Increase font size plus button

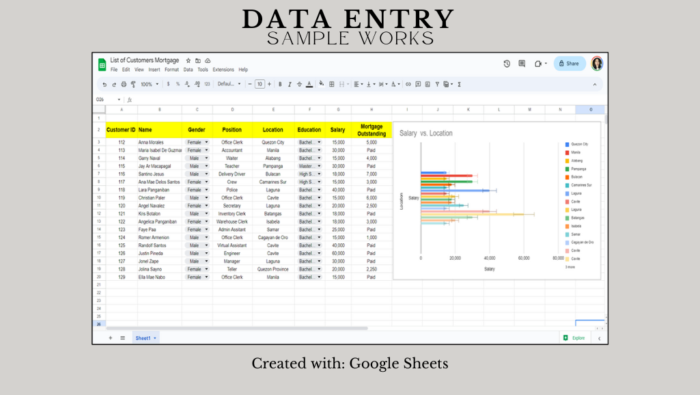(x=269, y=84)
